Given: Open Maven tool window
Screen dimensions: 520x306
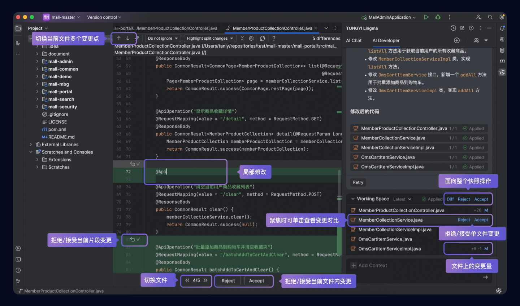Looking at the screenshot, I should (502, 61).
